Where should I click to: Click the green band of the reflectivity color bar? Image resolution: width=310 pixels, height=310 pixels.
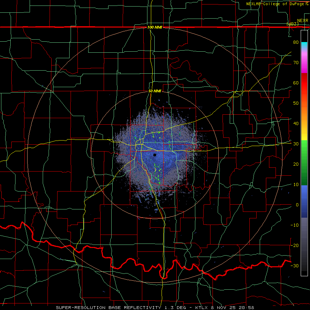[304, 163]
